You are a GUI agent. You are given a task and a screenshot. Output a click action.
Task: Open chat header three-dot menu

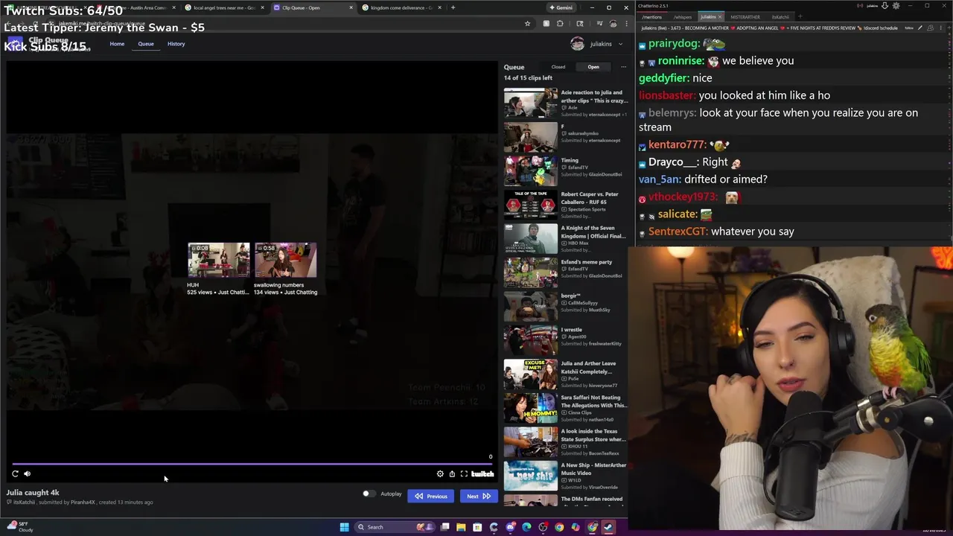[940, 28]
